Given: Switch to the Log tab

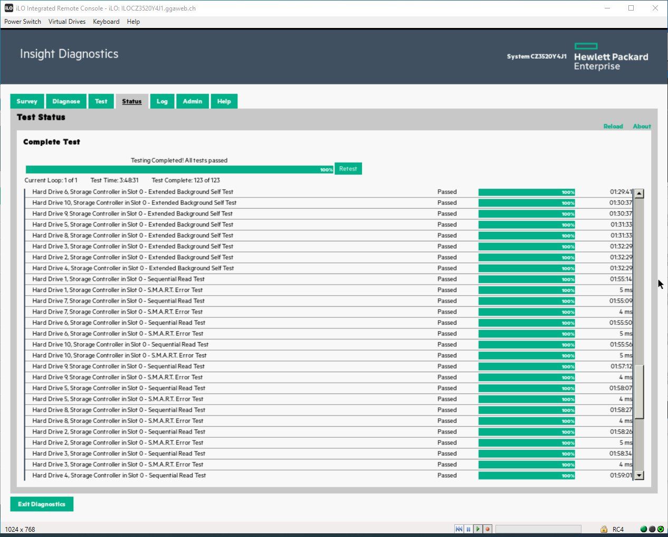Looking at the screenshot, I should pyautogui.click(x=162, y=101).
